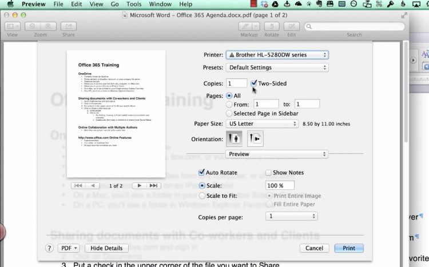
Task: Open the Paper Size dropdown
Action: [x=262, y=123]
